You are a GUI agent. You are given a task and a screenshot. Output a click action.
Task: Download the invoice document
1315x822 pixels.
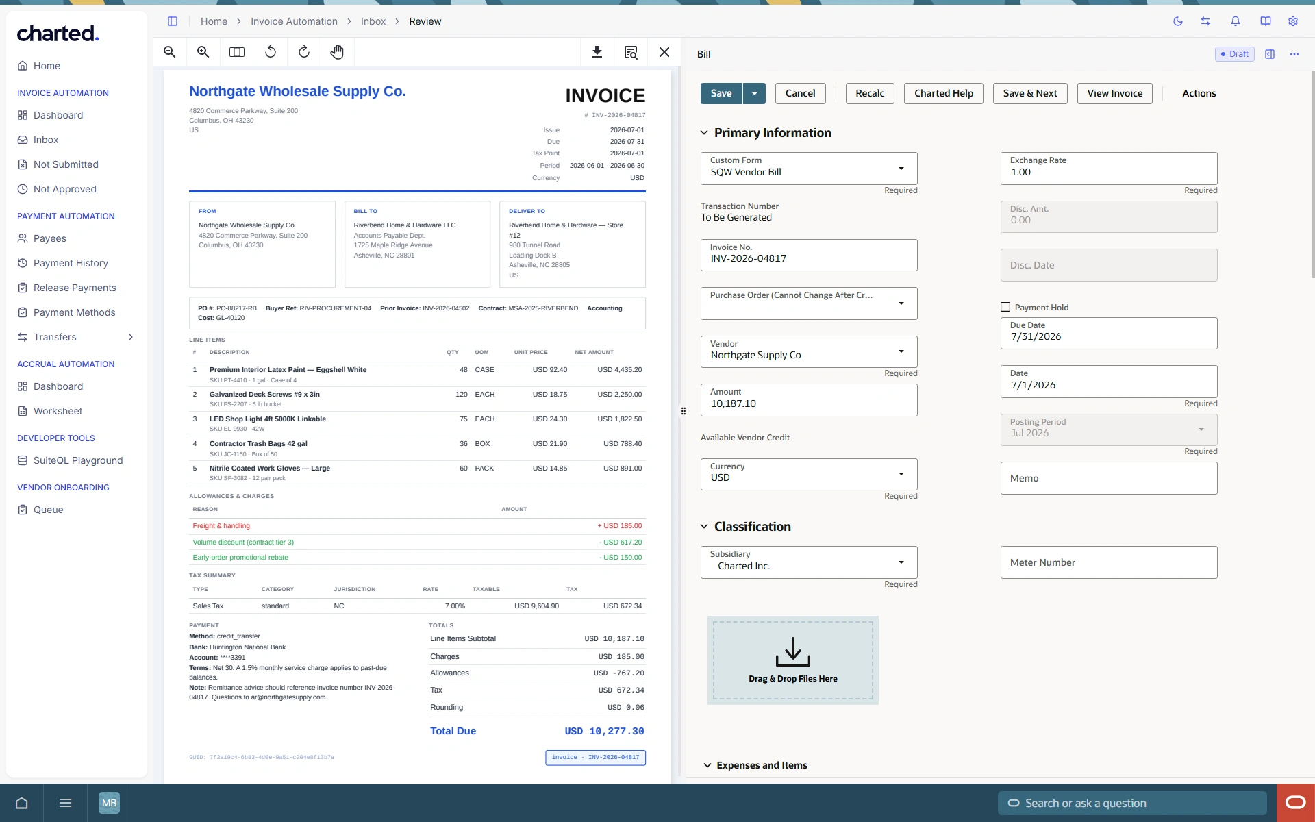point(597,52)
